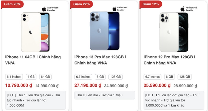This screenshot has width=208, height=111.
Task: Click the 'Giảm 28%' discount badge
Action: (12, 4)
